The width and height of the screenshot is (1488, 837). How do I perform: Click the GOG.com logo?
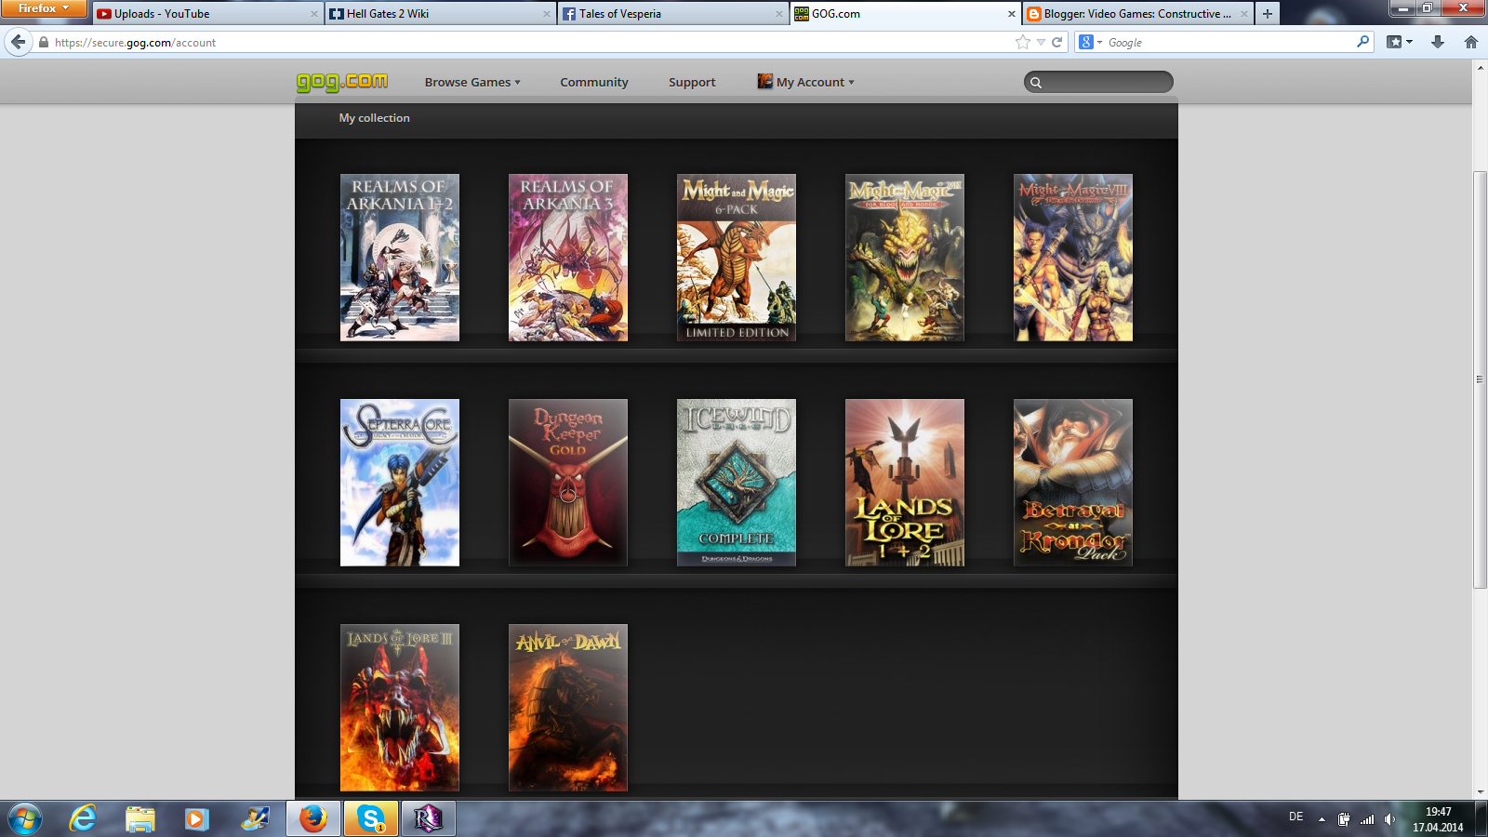pyautogui.click(x=342, y=82)
